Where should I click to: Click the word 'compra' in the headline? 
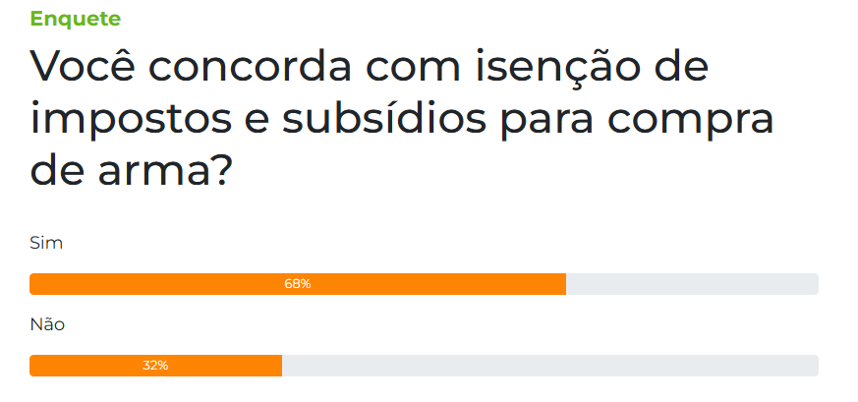pos(691,122)
